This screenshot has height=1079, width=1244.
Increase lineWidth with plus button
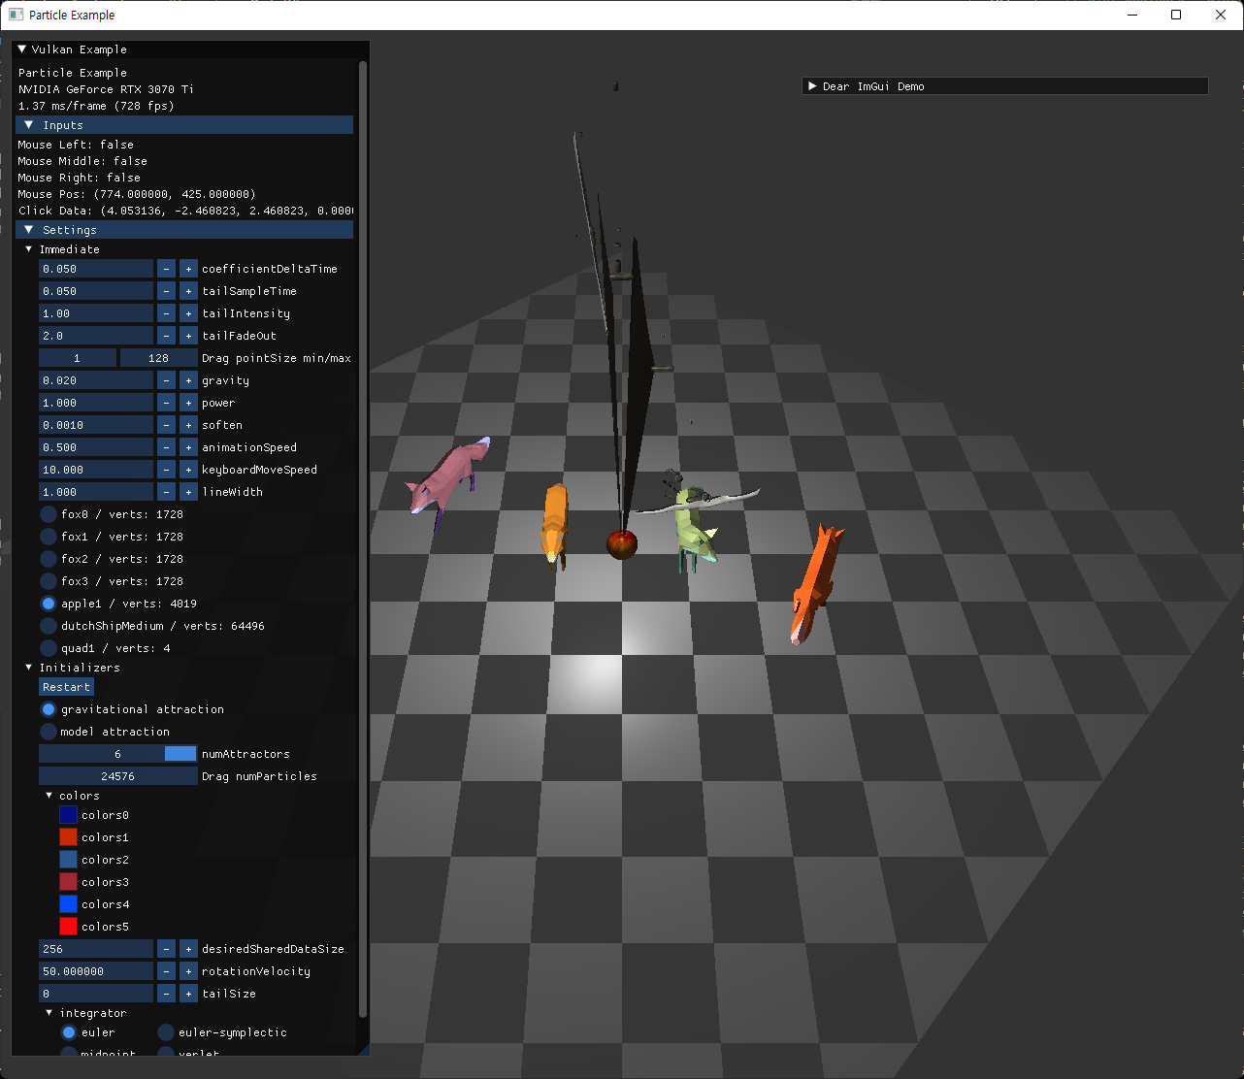(188, 492)
